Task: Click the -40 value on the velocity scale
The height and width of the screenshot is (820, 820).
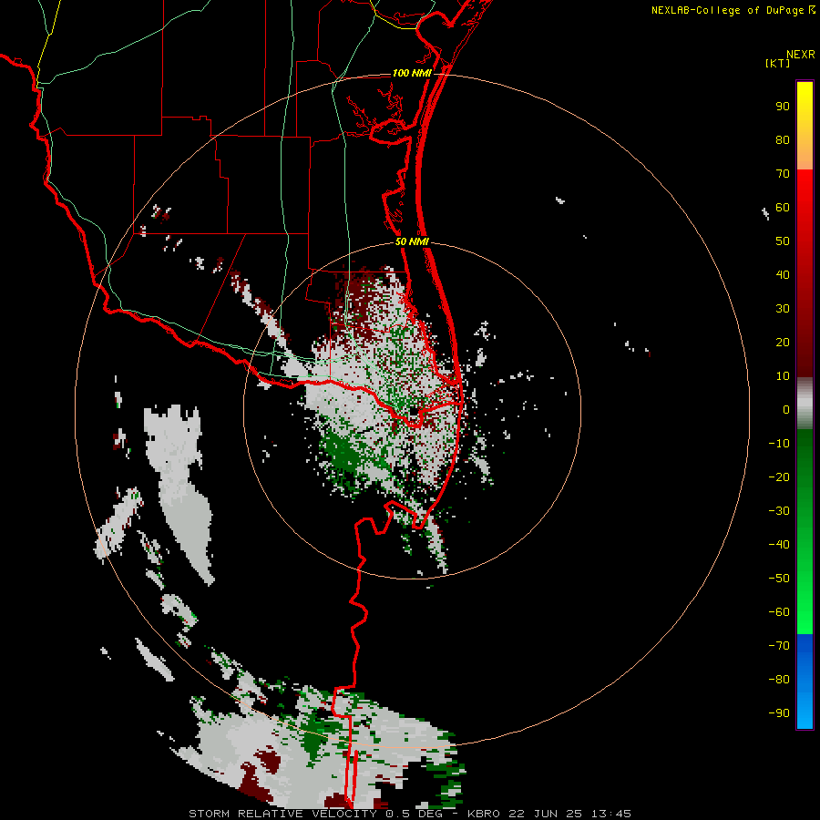Action: 779,545
